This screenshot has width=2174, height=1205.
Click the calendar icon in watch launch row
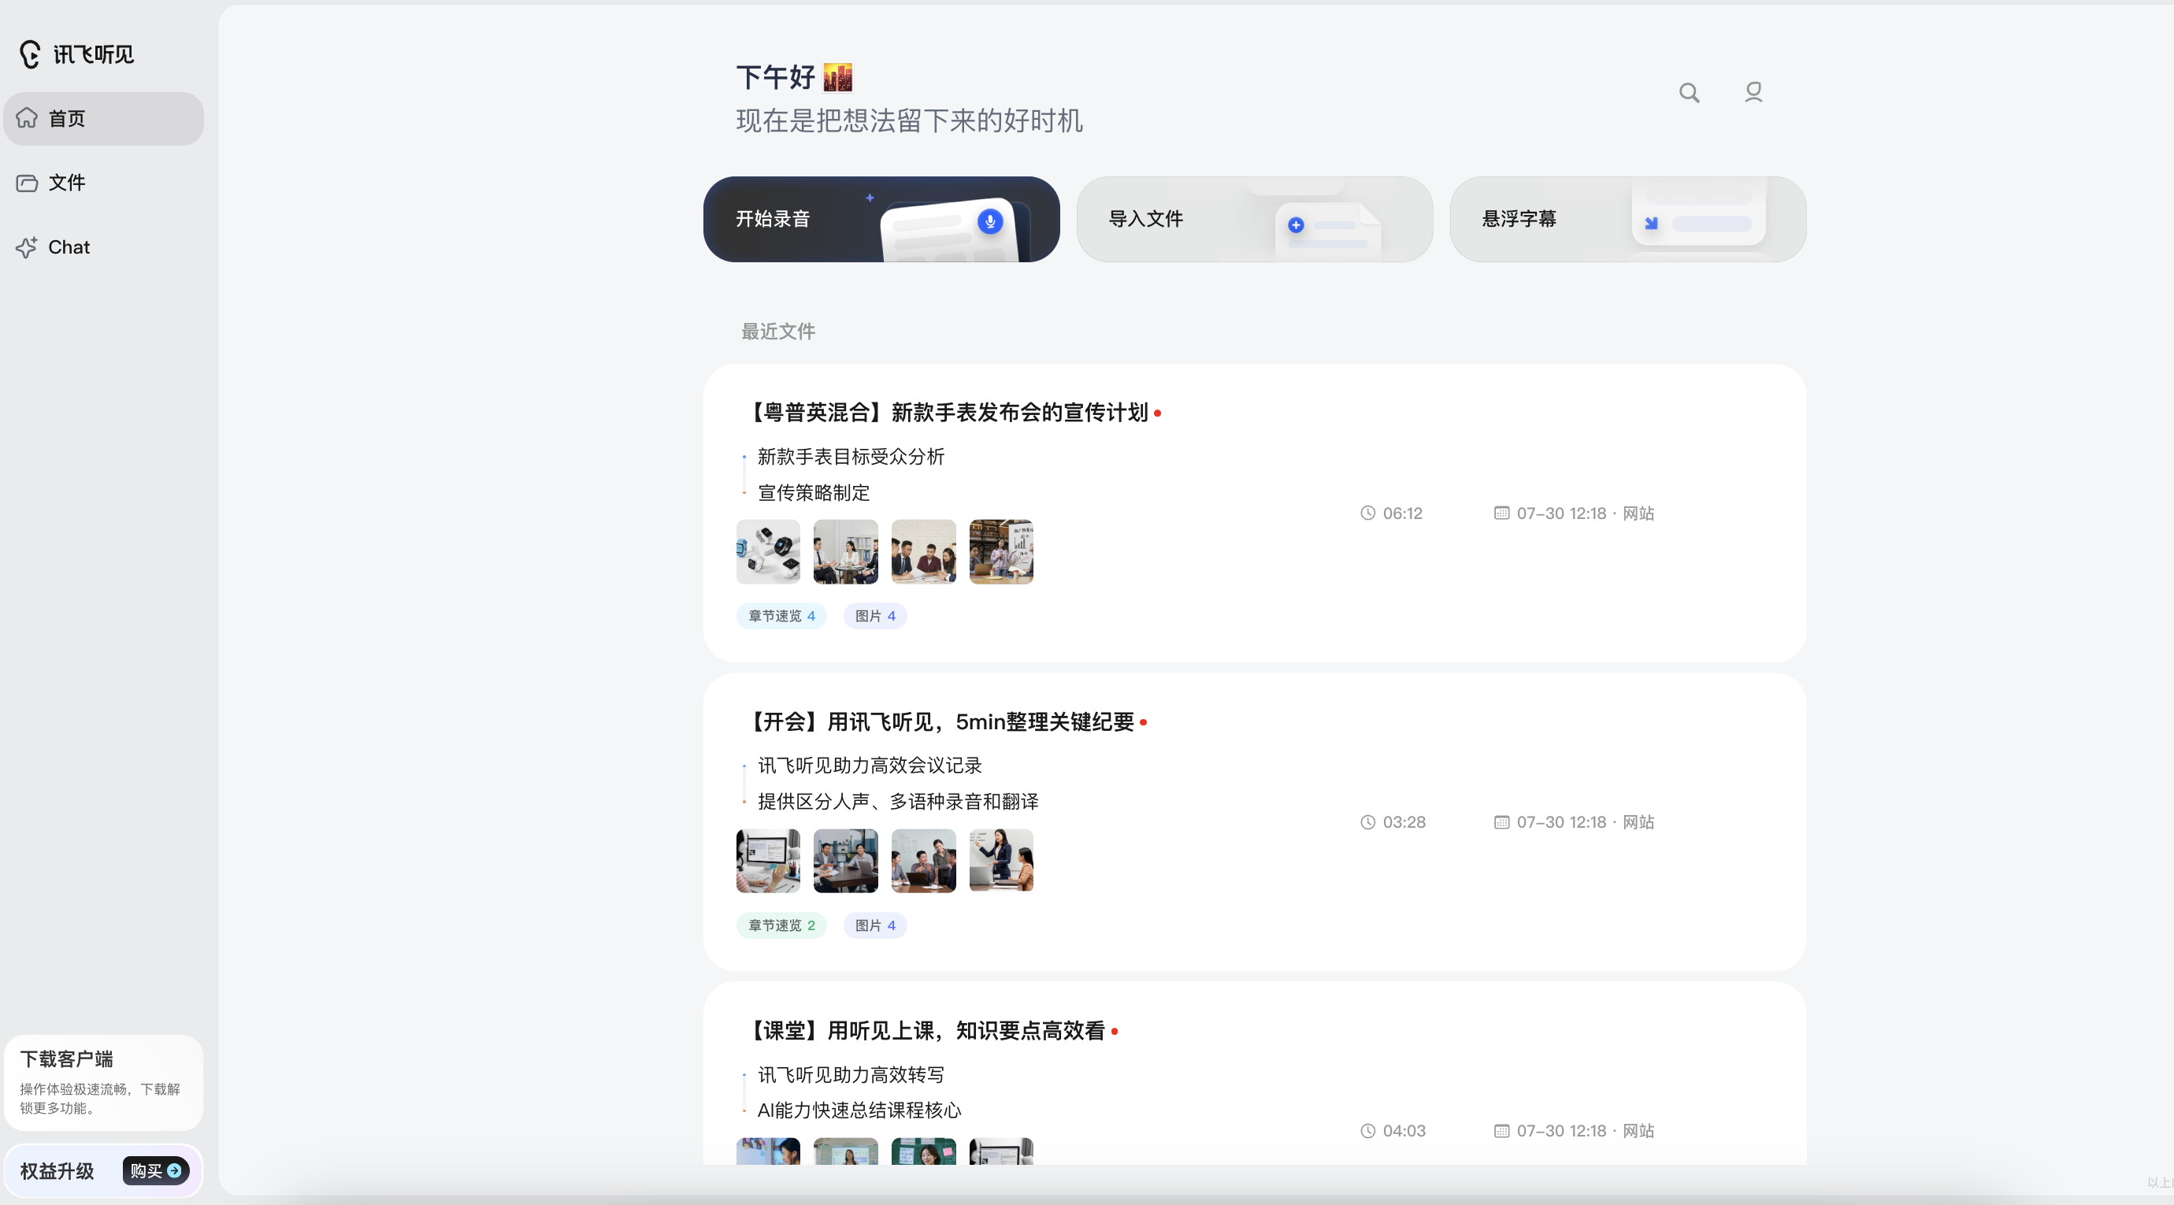pyautogui.click(x=1501, y=513)
